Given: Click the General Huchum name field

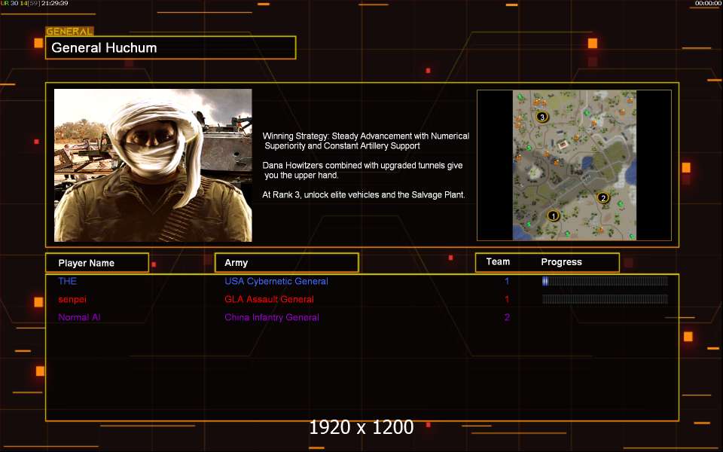Looking at the screenshot, I should 171,47.
